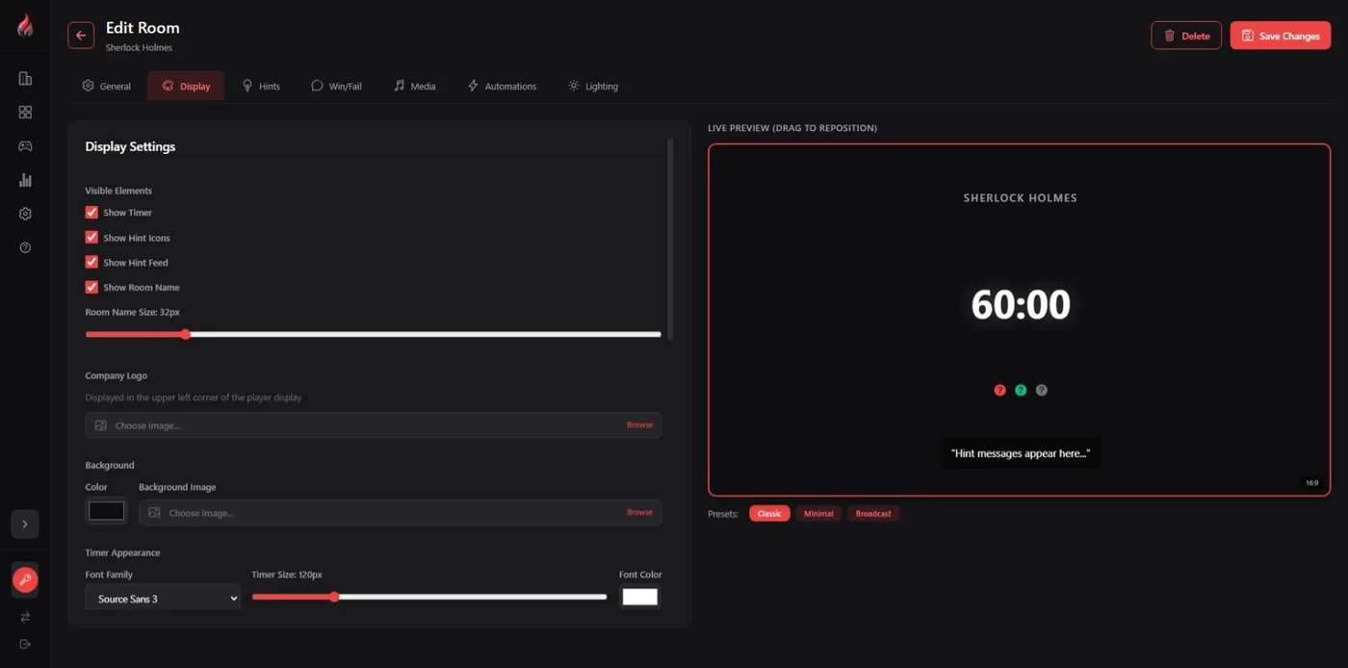Click the gray hint icon in the preview
The height and width of the screenshot is (668, 1348).
[1041, 391]
